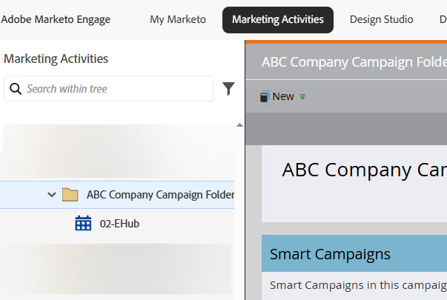This screenshot has height=300, width=447.
Task: Click the filter funnel icon
Action: pyautogui.click(x=228, y=89)
